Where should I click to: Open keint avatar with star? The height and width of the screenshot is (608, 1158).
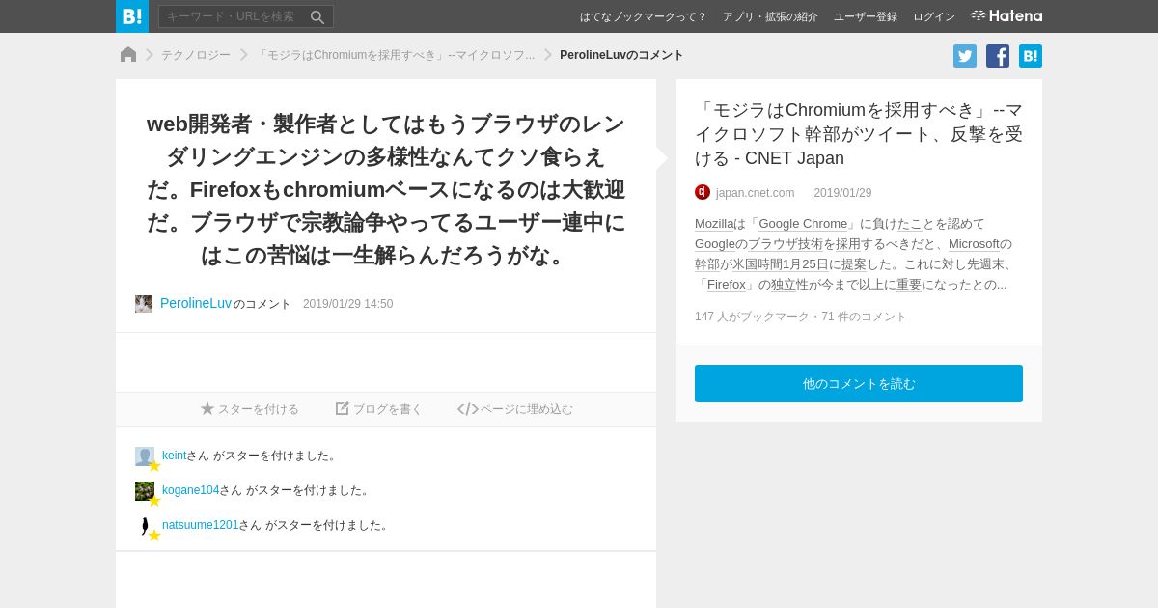[x=146, y=457]
